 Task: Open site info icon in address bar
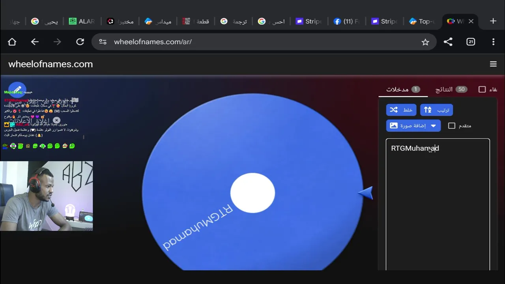pyautogui.click(x=103, y=42)
